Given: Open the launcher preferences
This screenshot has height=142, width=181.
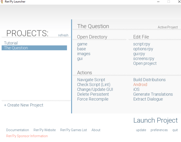Looking at the screenshot, I should tap(159, 130).
